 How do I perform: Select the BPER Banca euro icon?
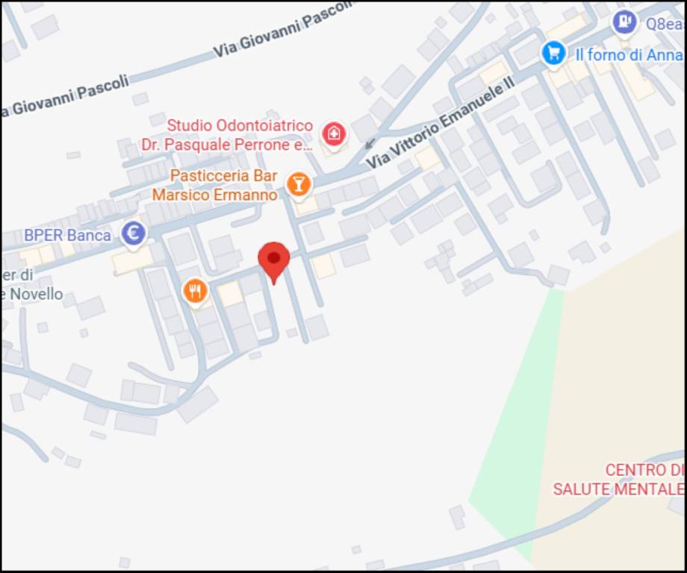[x=133, y=234]
